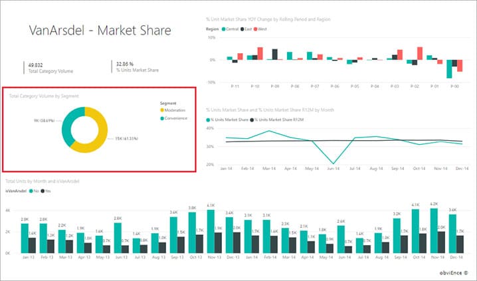477x281 pixels.
Task: Click the % Units Market Share by Month chart title
Action: (x=270, y=110)
